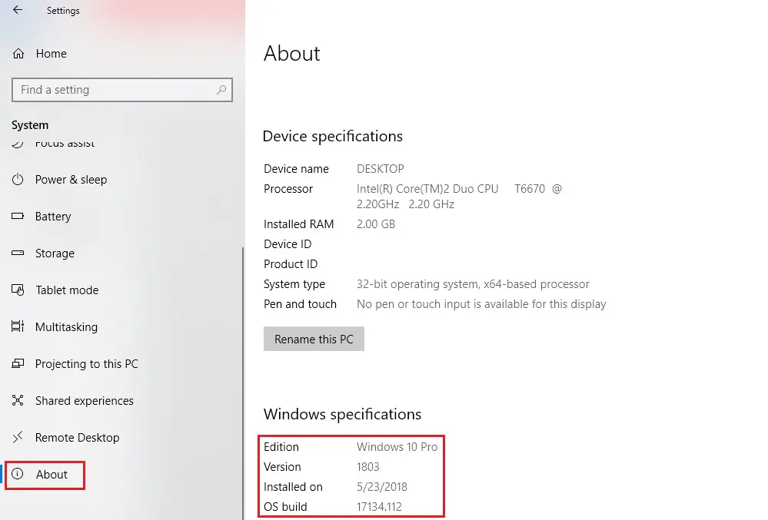Click the Tablet mode icon

click(18, 290)
